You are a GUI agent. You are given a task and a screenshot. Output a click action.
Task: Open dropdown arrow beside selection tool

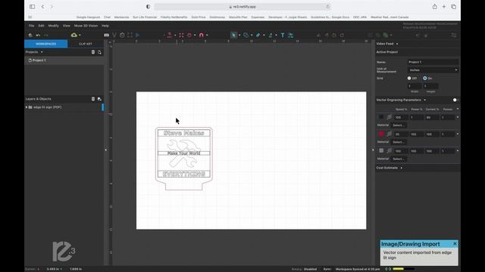(x=239, y=36)
